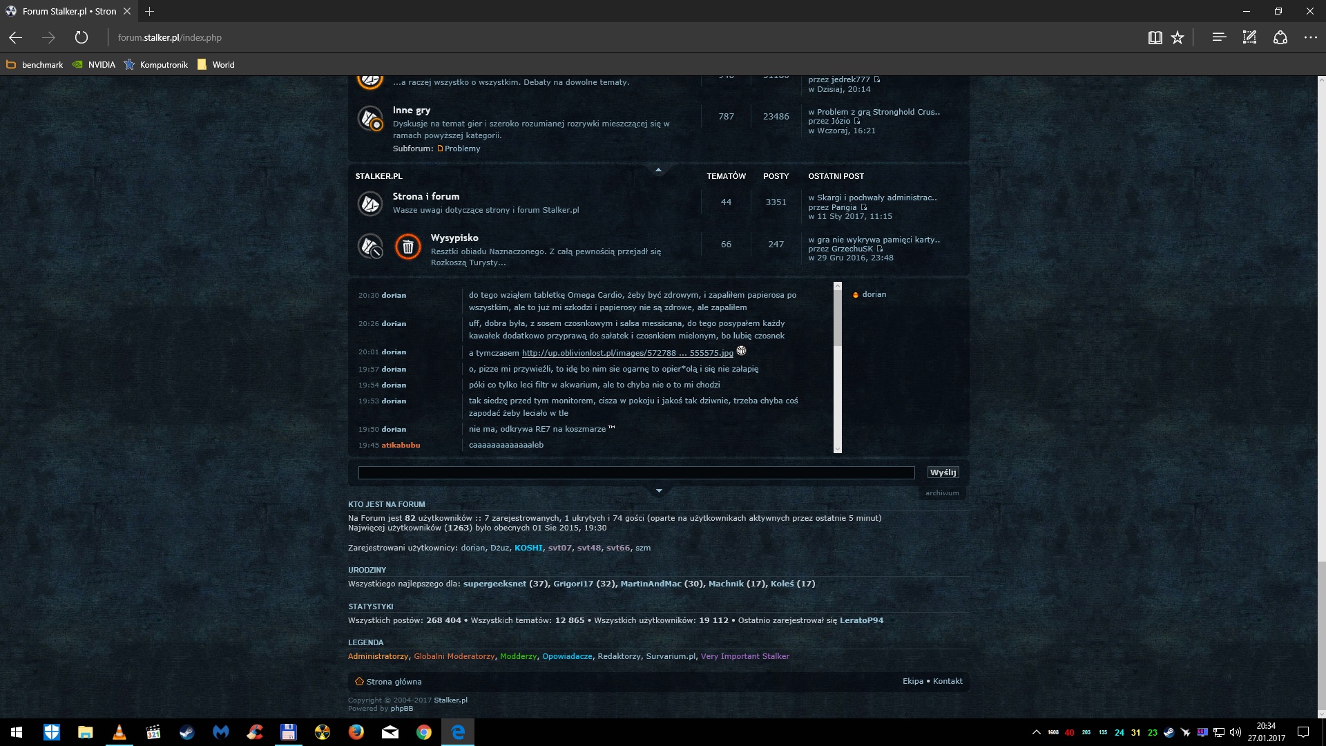View latest post icon next to Pangia
The width and height of the screenshot is (1326, 746).
pos(863,207)
